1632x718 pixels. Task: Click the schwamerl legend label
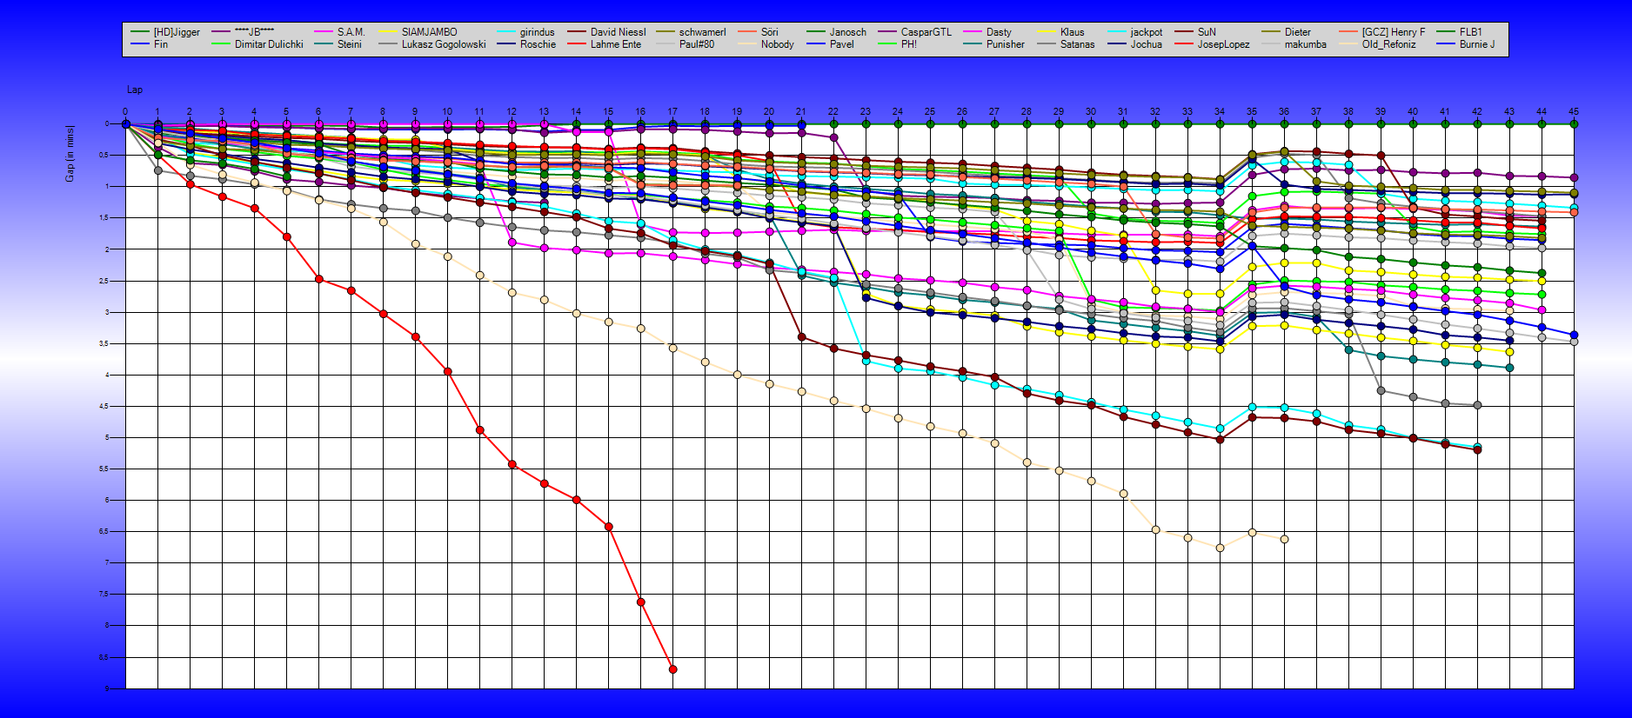(702, 32)
